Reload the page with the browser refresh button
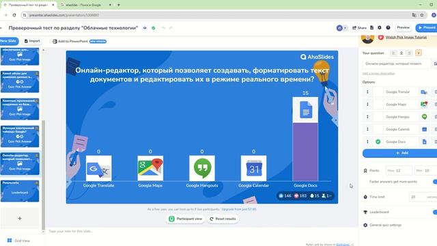 (14, 15)
